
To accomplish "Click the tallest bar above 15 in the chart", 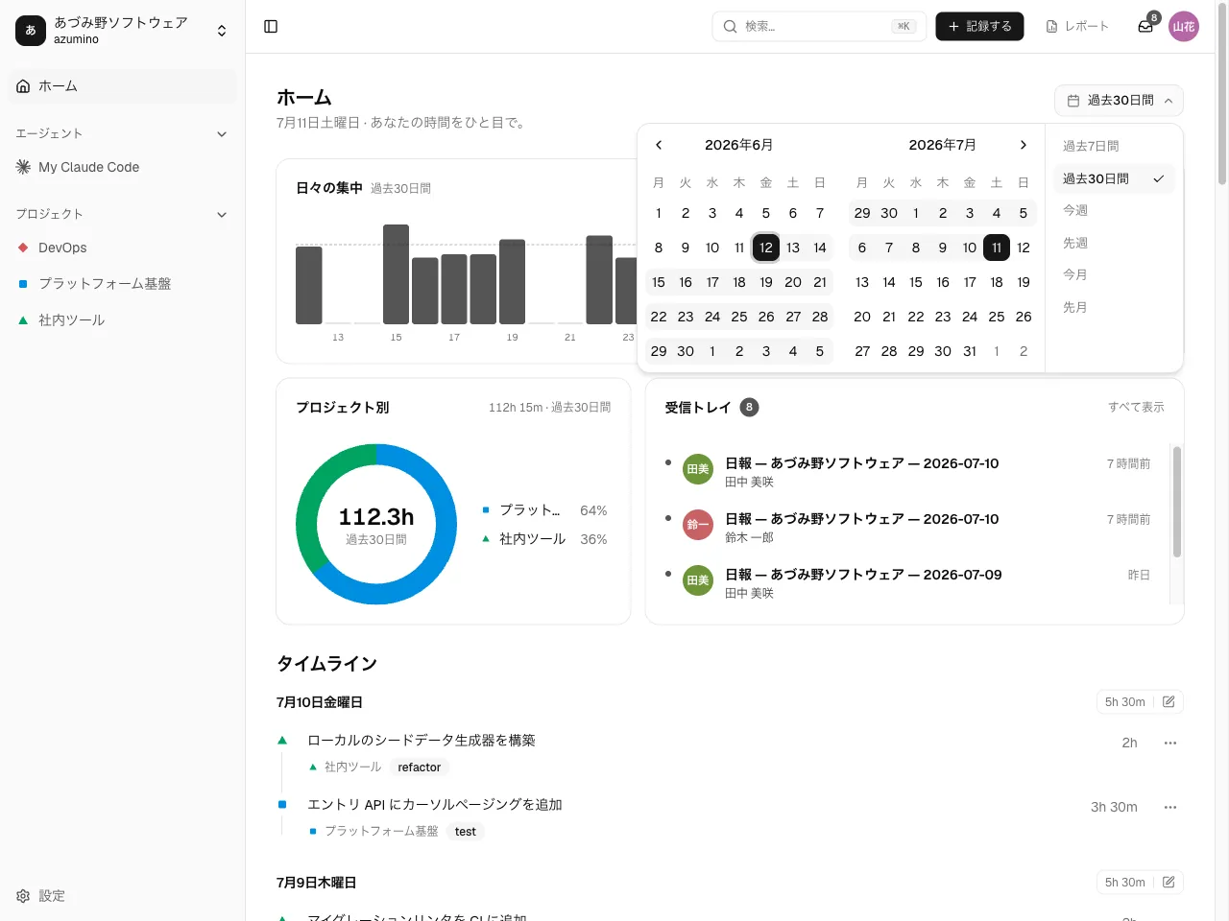I will [396, 274].
